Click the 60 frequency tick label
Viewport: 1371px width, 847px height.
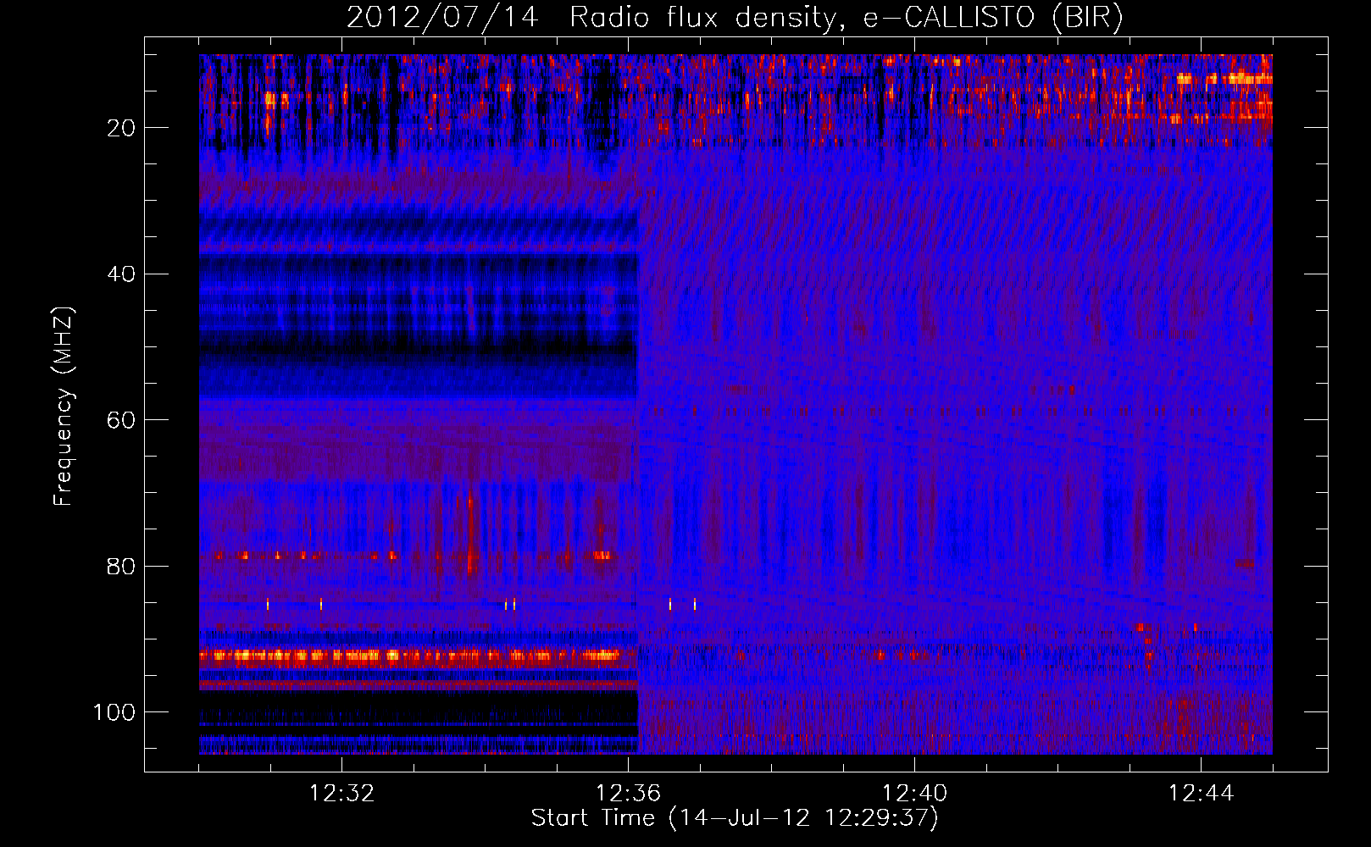tap(122, 420)
